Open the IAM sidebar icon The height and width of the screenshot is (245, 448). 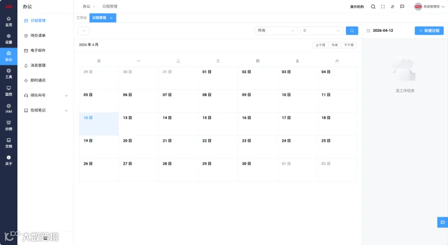pos(8,108)
